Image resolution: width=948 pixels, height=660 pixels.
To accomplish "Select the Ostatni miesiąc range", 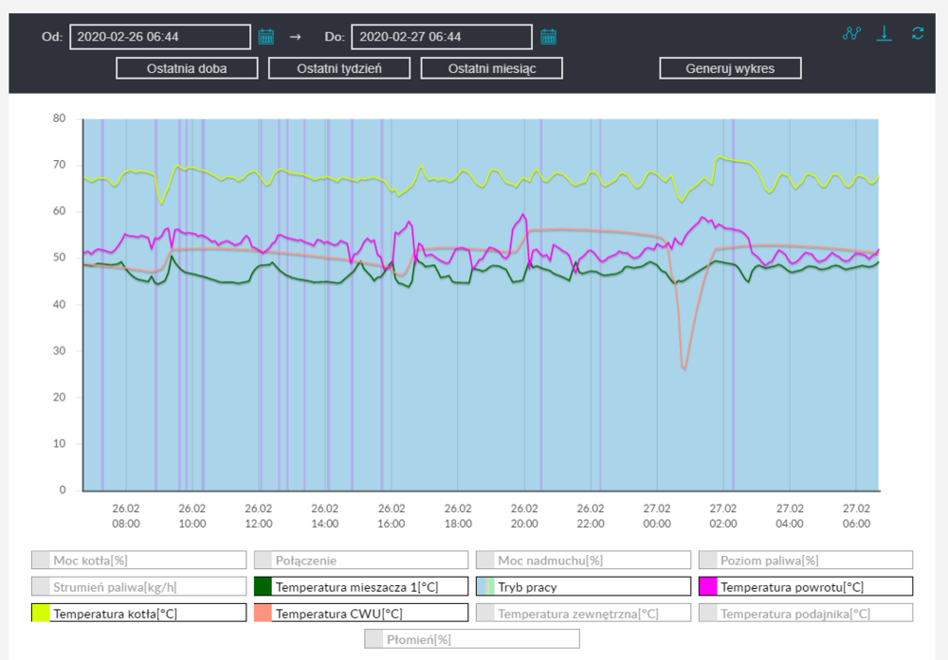I will pyautogui.click(x=491, y=68).
